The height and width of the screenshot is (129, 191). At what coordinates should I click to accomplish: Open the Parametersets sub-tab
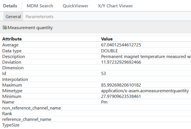40,16
